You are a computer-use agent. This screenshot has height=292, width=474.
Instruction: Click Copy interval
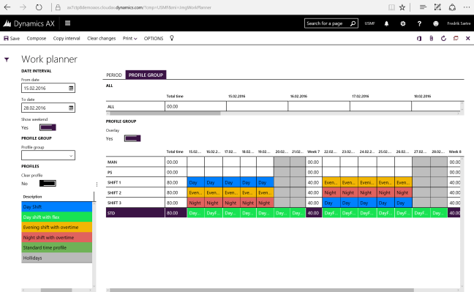[x=67, y=39]
